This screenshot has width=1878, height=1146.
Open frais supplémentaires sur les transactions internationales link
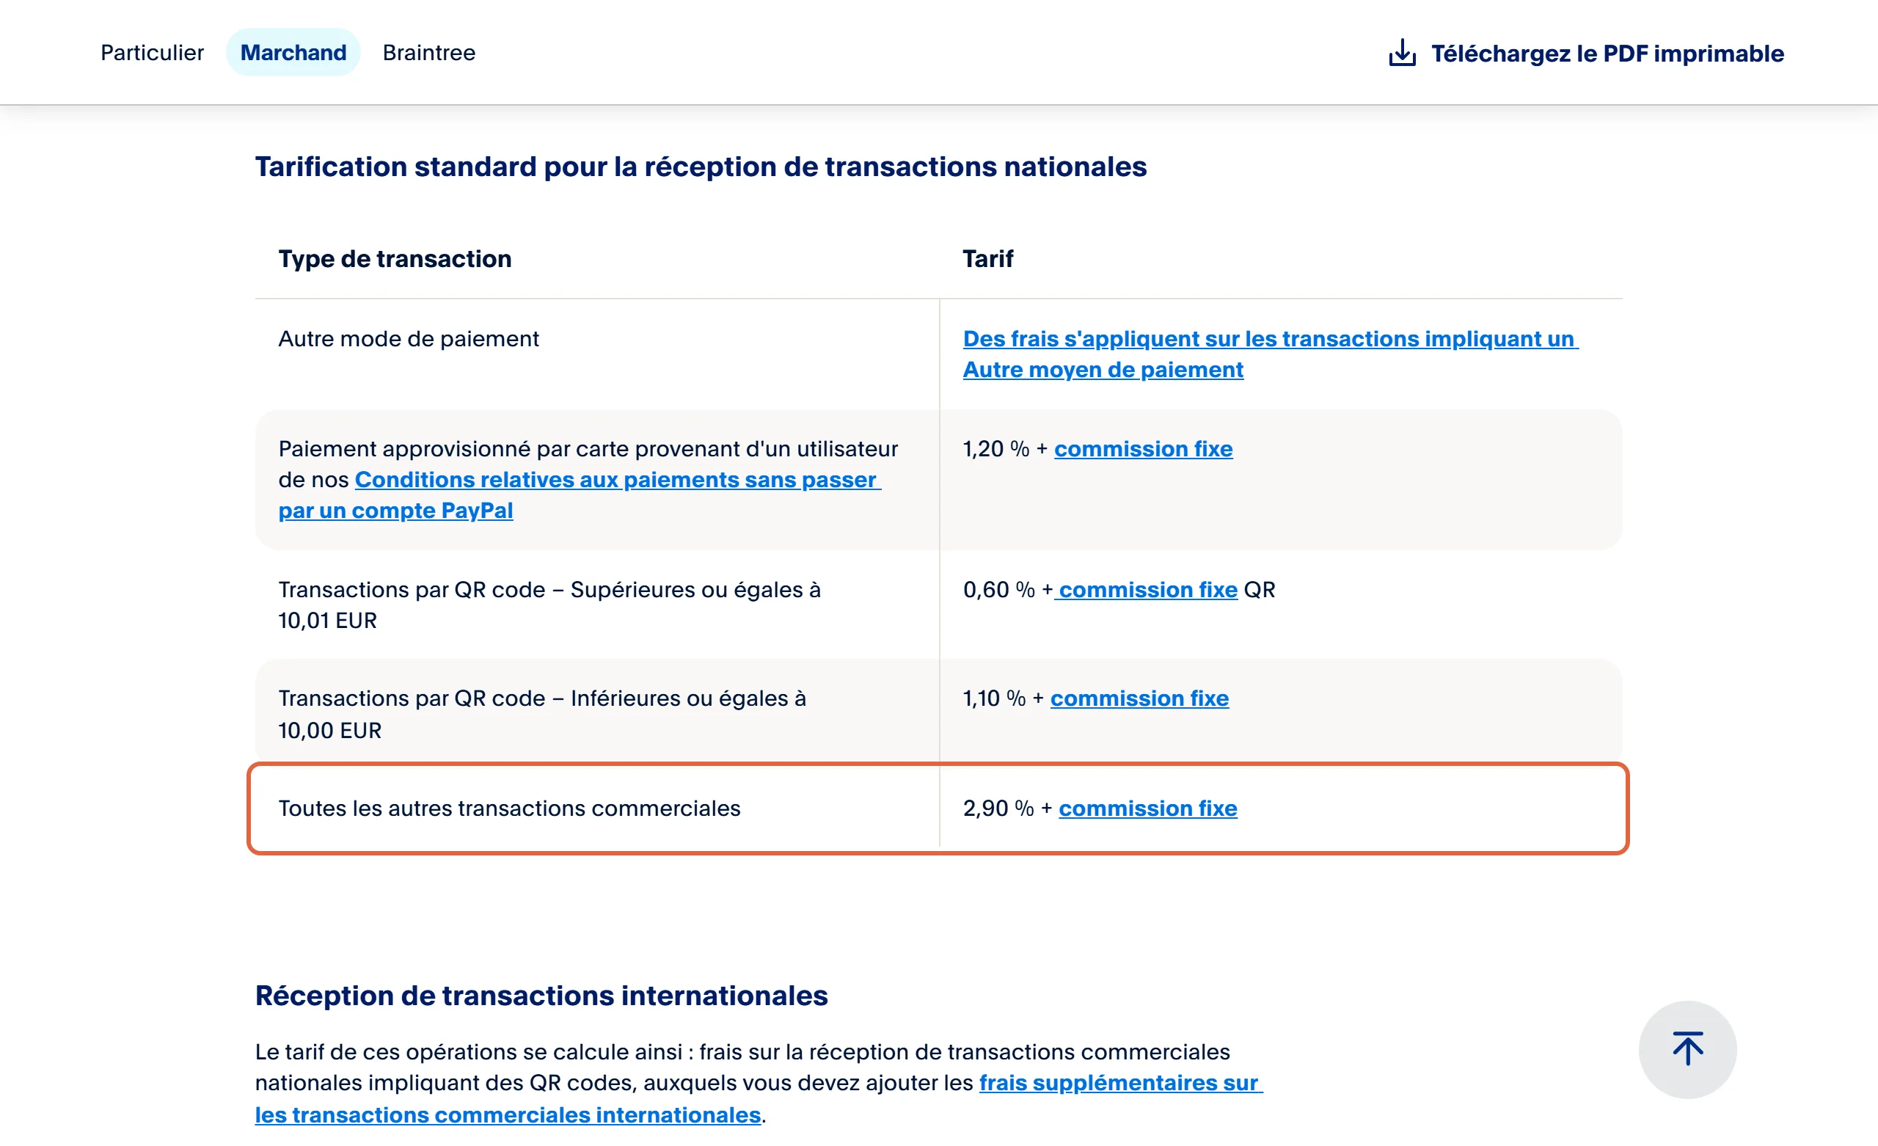click(x=759, y=1099)
